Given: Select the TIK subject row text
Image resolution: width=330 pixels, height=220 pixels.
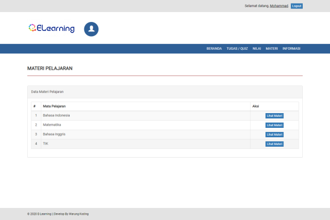Looking at the screenshot, I should [46, 144].
